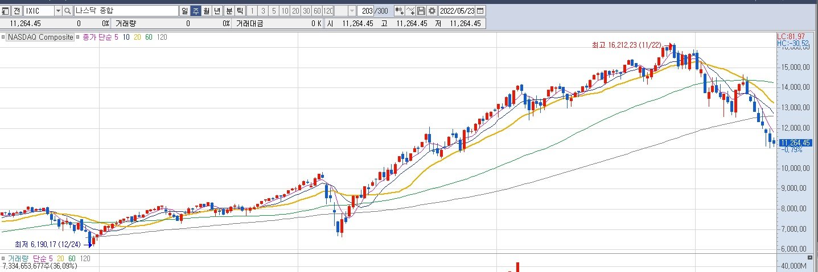Click the line chart add icon

click(x=410, y=11)
